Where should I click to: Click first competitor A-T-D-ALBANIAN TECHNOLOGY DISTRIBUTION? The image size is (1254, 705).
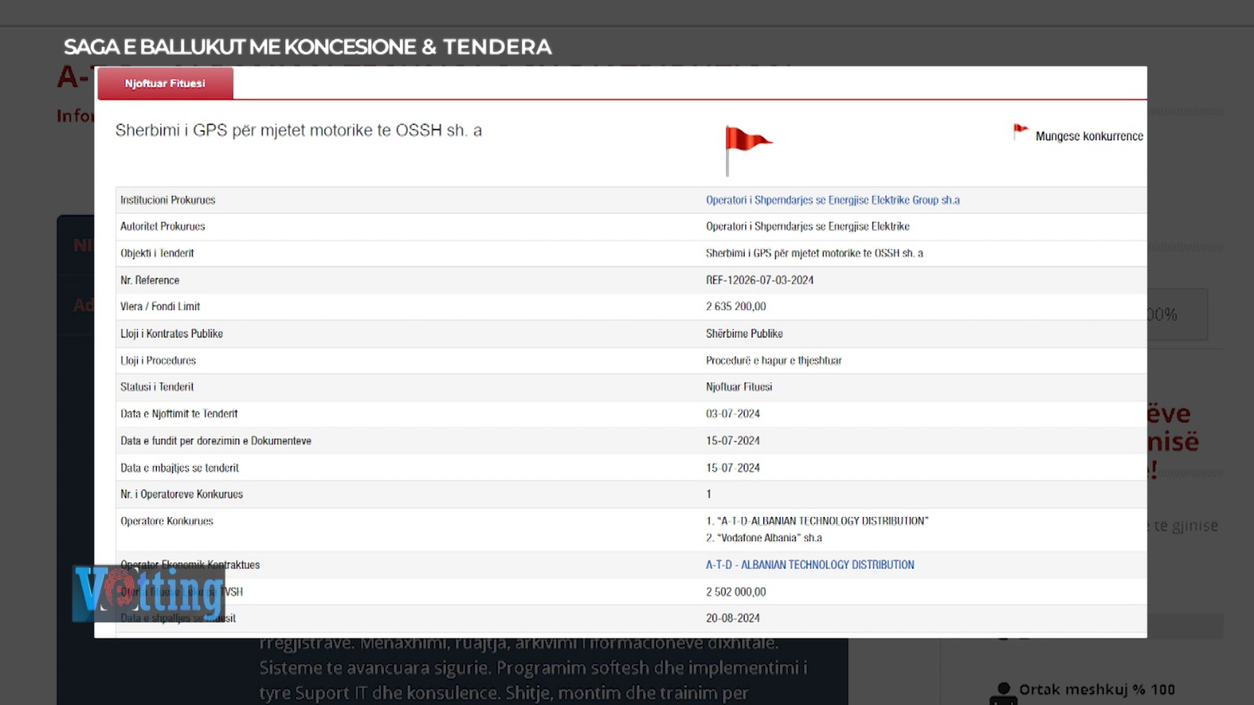coord(817,521)
